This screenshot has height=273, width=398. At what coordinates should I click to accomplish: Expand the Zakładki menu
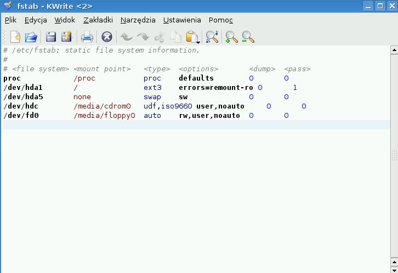pos(98,20)
